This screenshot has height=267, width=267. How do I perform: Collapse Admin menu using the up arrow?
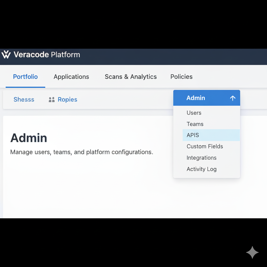233,98
